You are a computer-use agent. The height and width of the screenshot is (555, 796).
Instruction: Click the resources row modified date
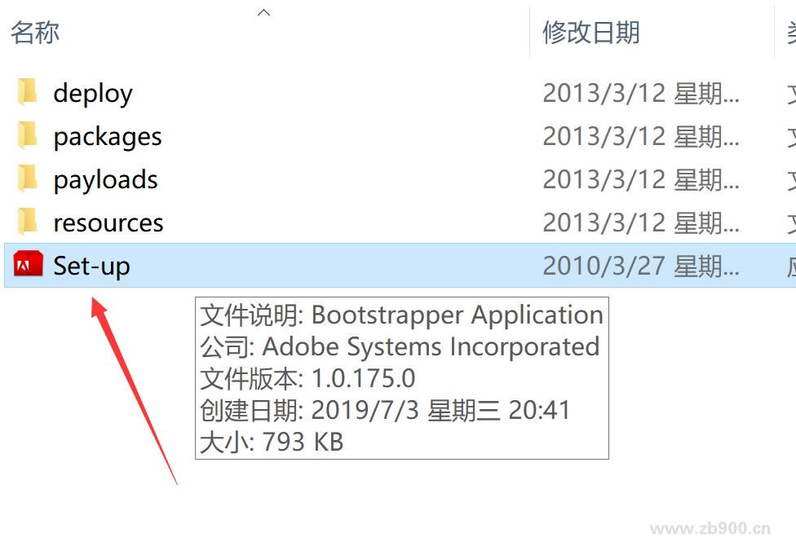[x=641, y=223]
